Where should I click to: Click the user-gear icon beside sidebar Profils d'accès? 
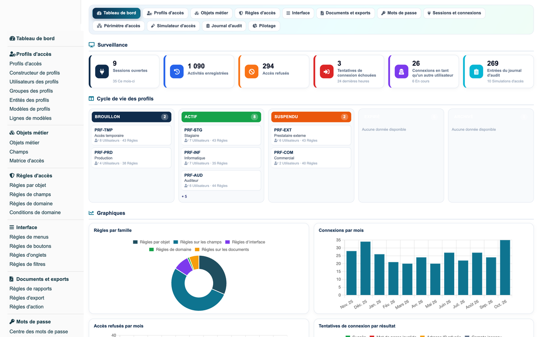(13, 54)
